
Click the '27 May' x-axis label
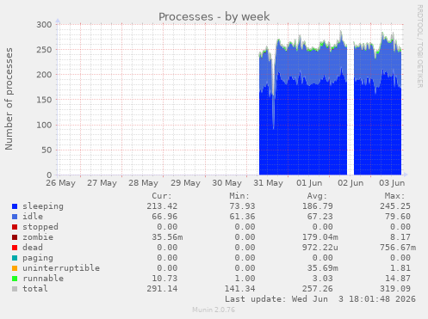[102, 183]
